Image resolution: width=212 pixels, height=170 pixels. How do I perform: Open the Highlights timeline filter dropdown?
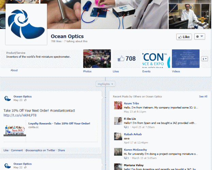pyautogui.click(x=105, y=84)
